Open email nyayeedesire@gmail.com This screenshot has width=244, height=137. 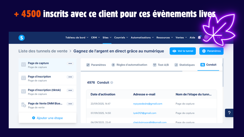[148, 104]
